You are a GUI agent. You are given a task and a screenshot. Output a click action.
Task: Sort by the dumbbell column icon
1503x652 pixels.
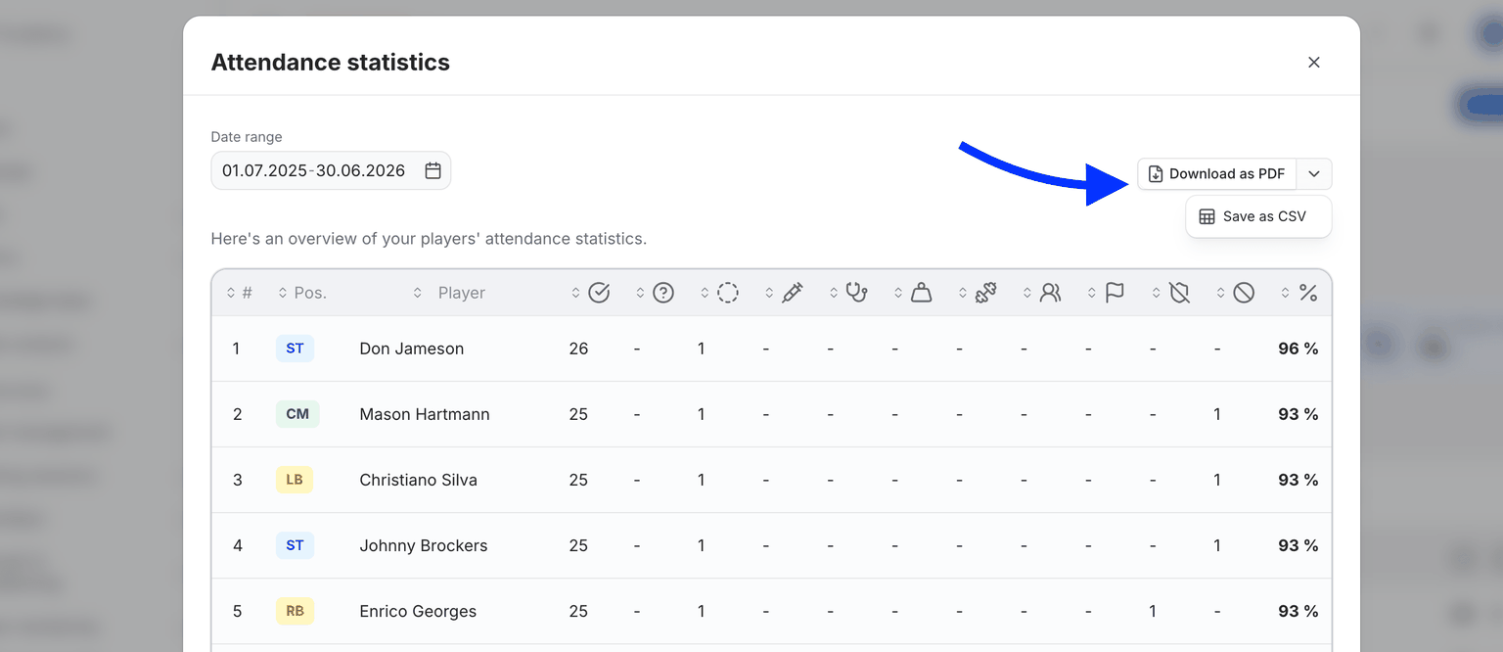point(985,293)
